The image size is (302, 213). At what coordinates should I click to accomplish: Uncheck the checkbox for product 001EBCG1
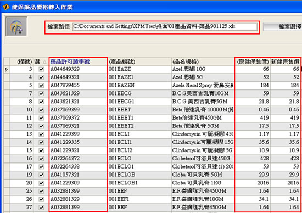(41, 102)
